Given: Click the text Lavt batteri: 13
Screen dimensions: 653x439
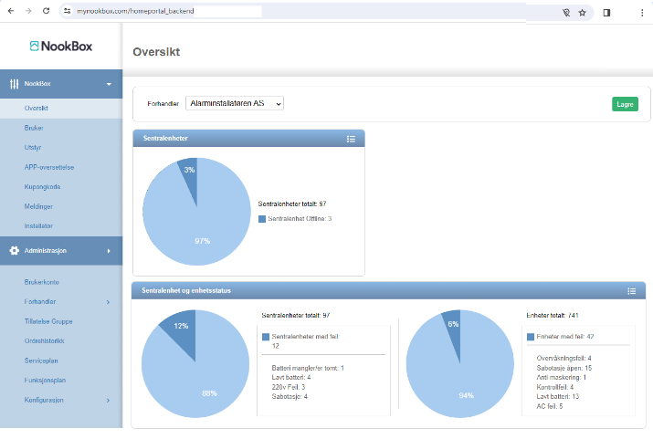Looking at the screenshot, I should pos(558,396).
